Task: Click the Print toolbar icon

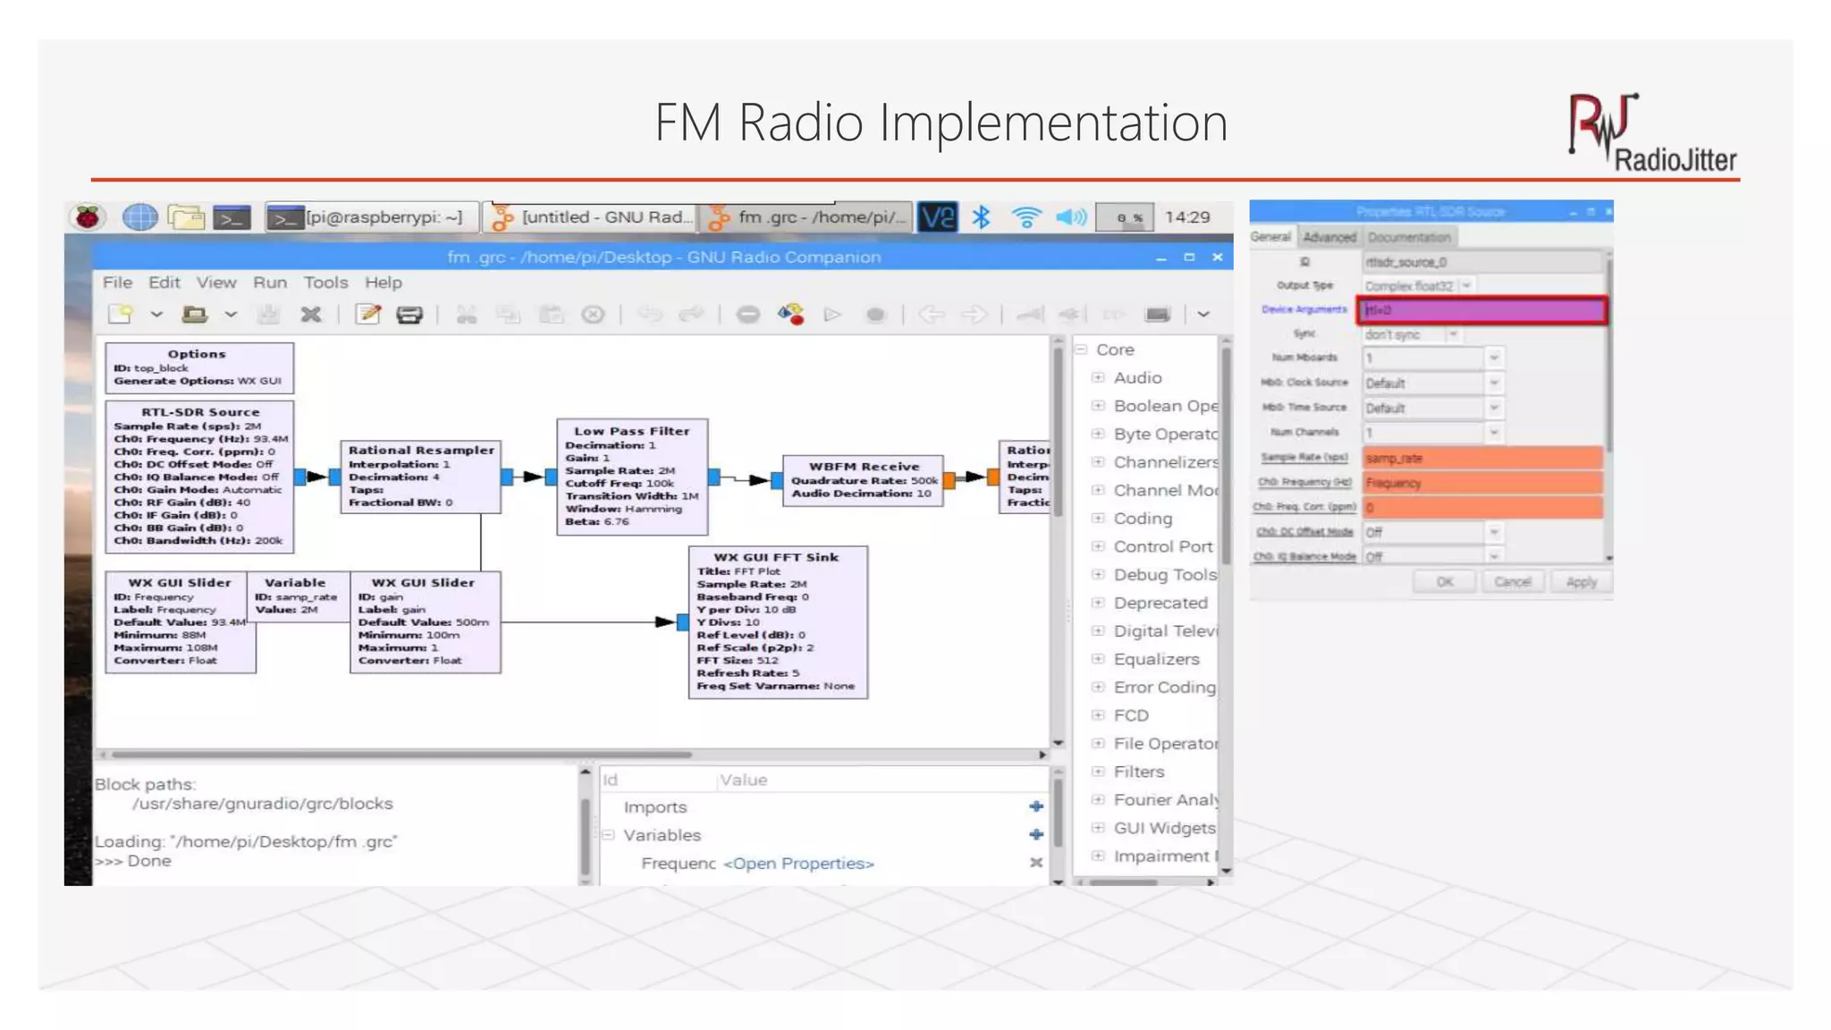Action: pos(409,314)
